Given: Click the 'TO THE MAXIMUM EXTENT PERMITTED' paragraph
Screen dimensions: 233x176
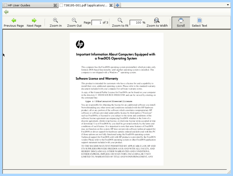Looking at the screenshot, I should [x=118, y=151].
